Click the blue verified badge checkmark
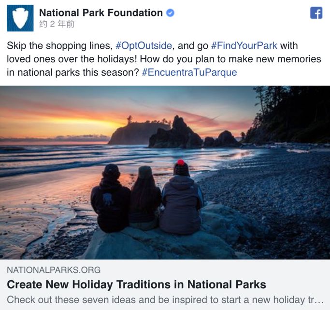 pos(170,13)
